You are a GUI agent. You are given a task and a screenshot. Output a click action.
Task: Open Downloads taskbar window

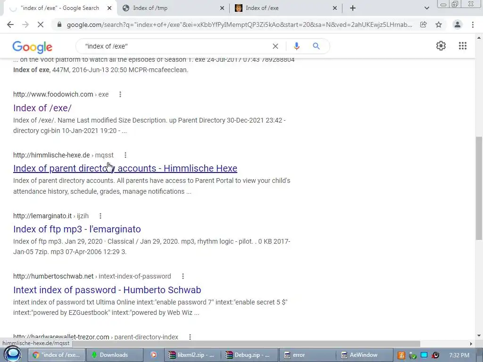click(114, 355)
